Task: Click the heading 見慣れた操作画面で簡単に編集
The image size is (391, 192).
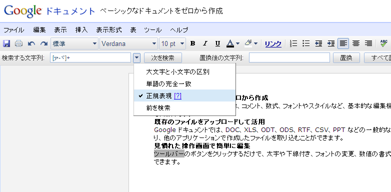Action: (x=202, y=145)
